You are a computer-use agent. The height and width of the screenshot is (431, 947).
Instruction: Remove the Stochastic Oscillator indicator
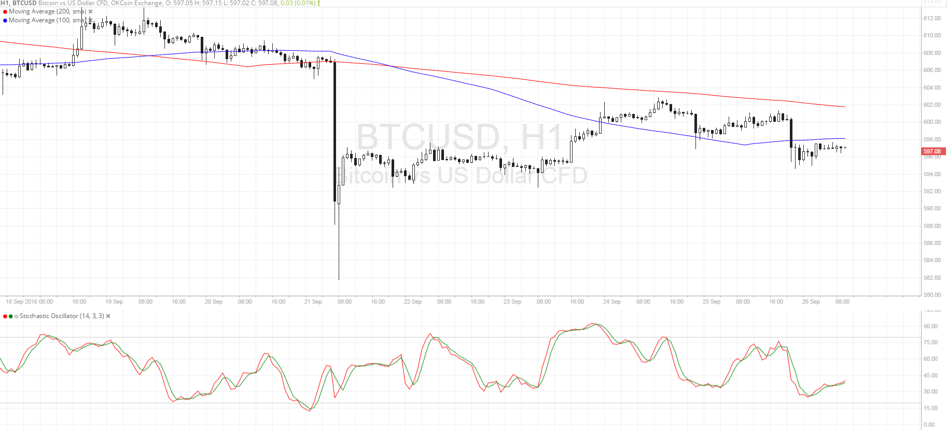tap(108, 316)
